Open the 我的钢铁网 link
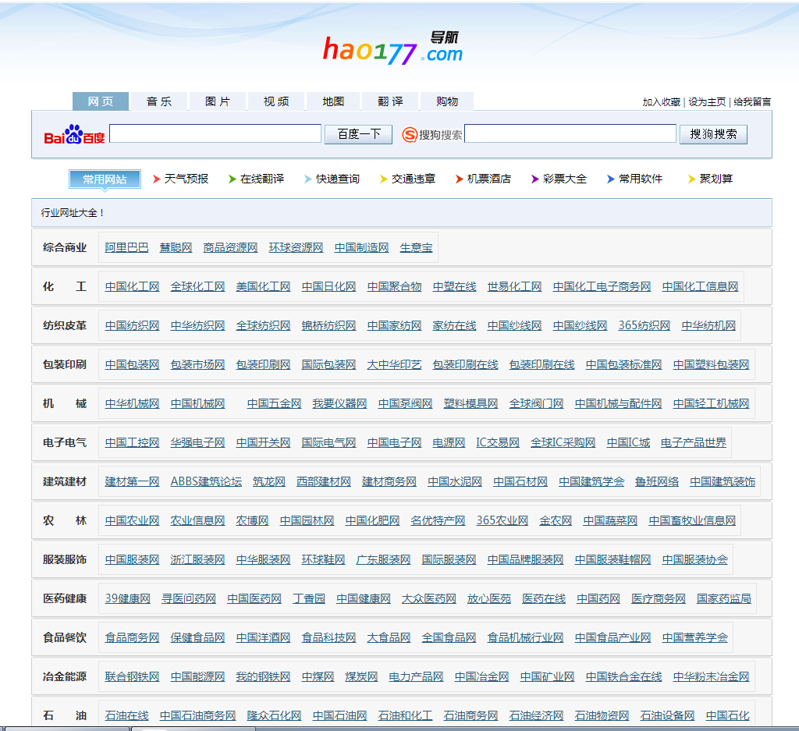 263,677
